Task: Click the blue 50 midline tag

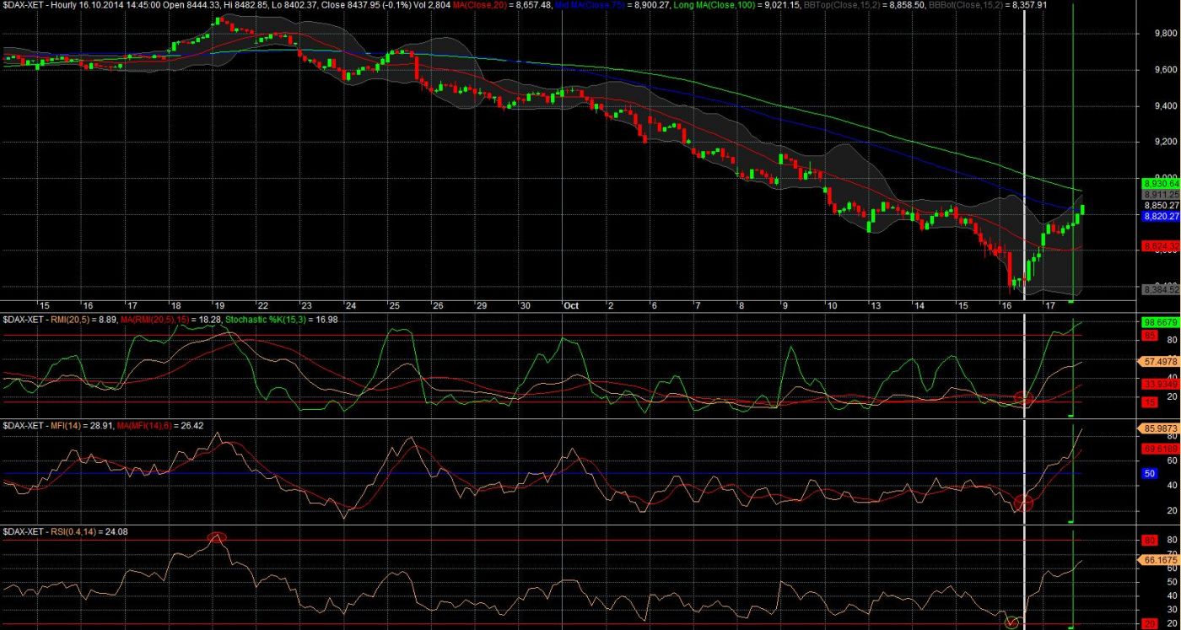Action: point(1148,474)
